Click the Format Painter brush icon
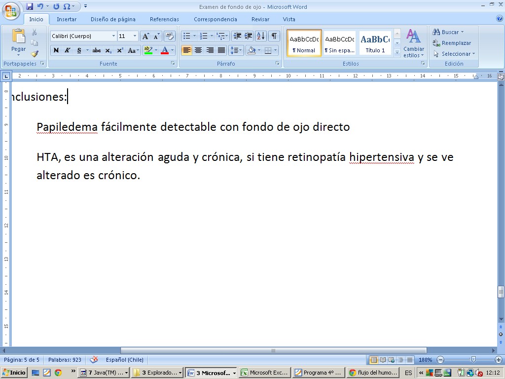Image resolution: width=505 pixels, height=379 pixels. tap(35, 54)
